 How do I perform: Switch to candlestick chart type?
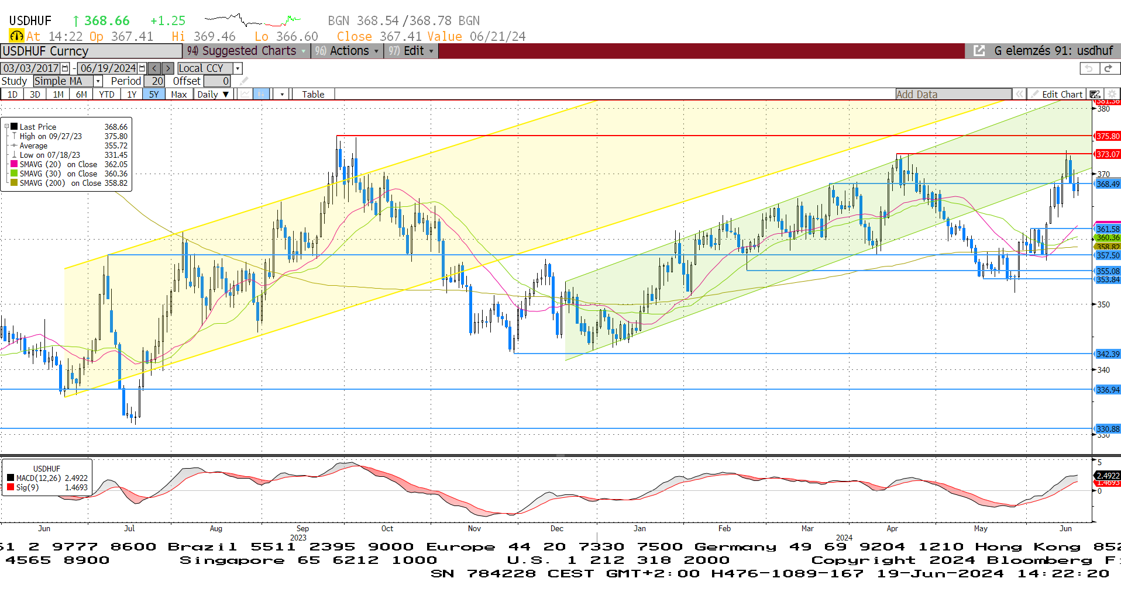point(261,94)
